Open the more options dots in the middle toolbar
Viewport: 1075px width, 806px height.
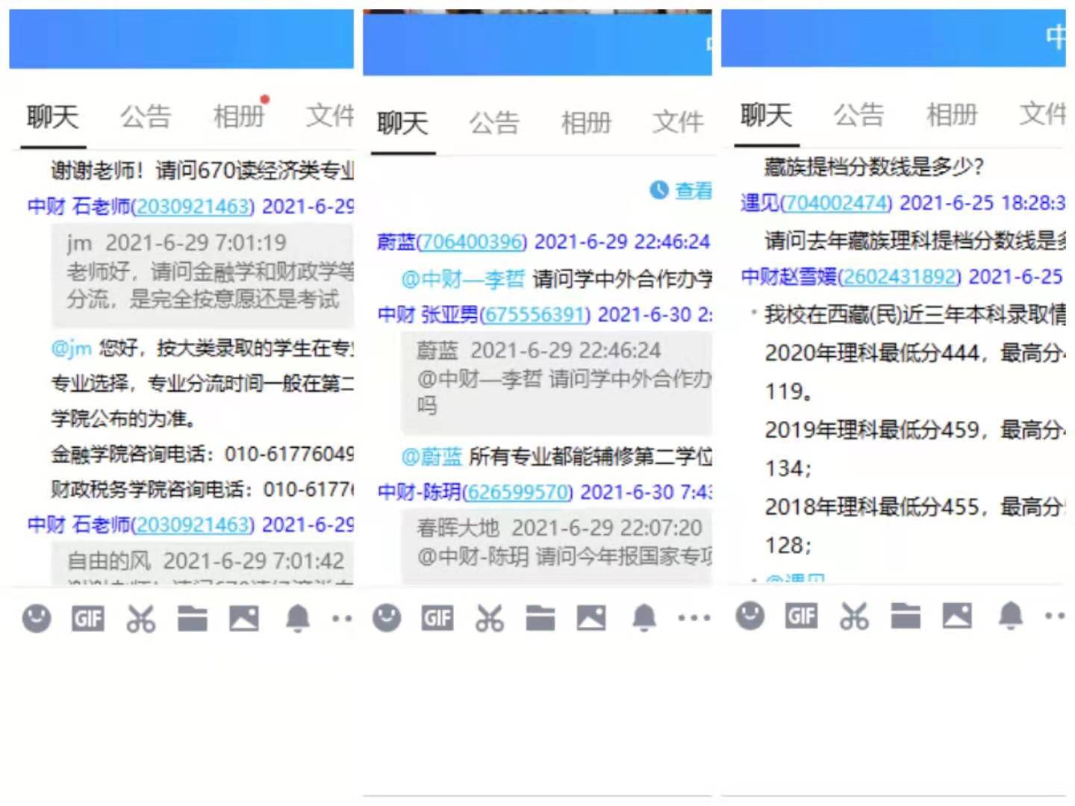pyautogui.click(x=694, y=618)
